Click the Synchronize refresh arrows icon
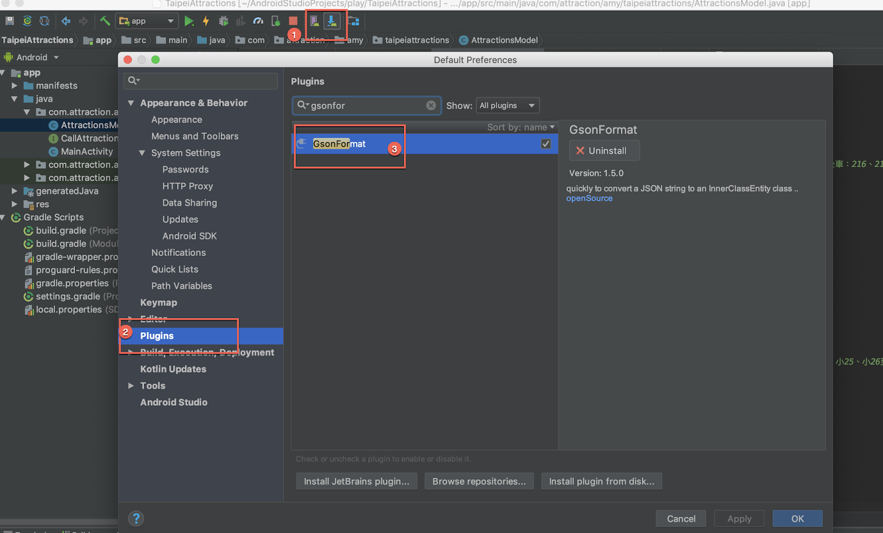 [x=45, y=21]
